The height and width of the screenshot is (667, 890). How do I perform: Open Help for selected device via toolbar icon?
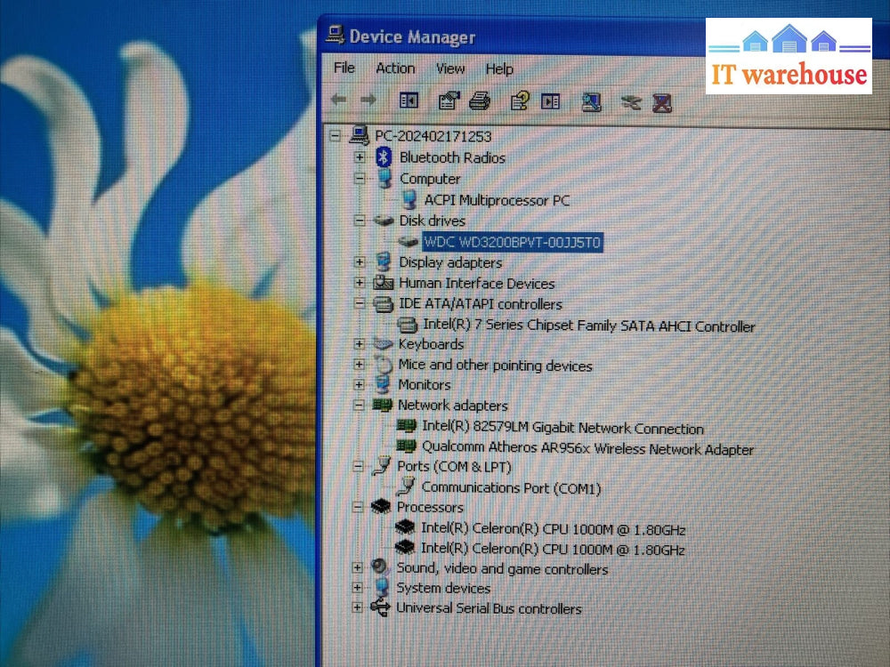519,100
